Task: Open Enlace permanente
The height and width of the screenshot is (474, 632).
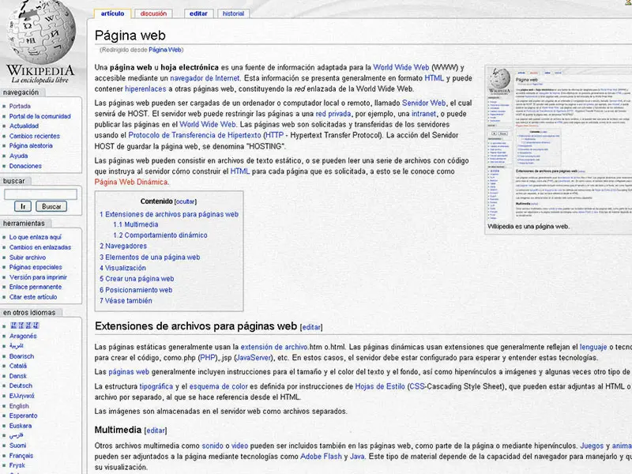Action: click(x=36, y=287)
